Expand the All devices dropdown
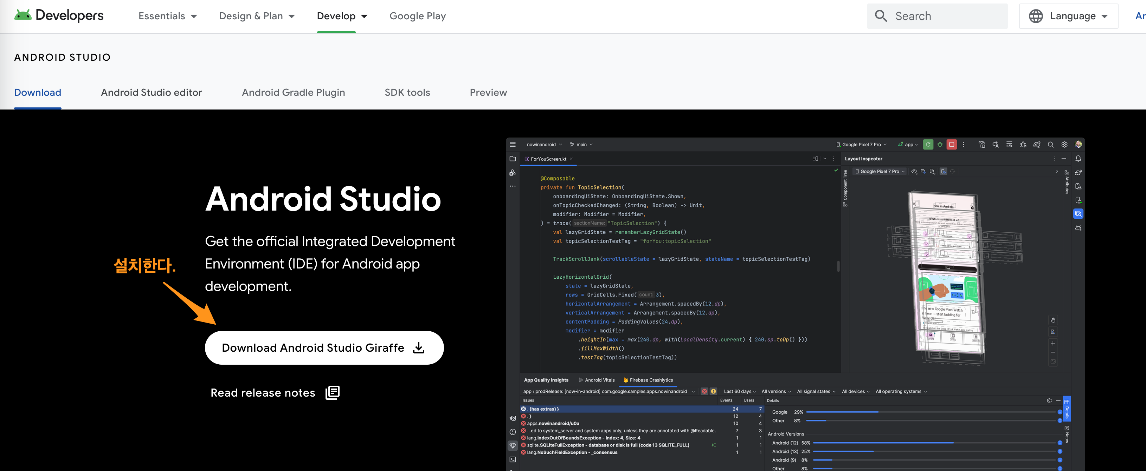The width and height of the screenshot is (1146, 471). point(855,391)
